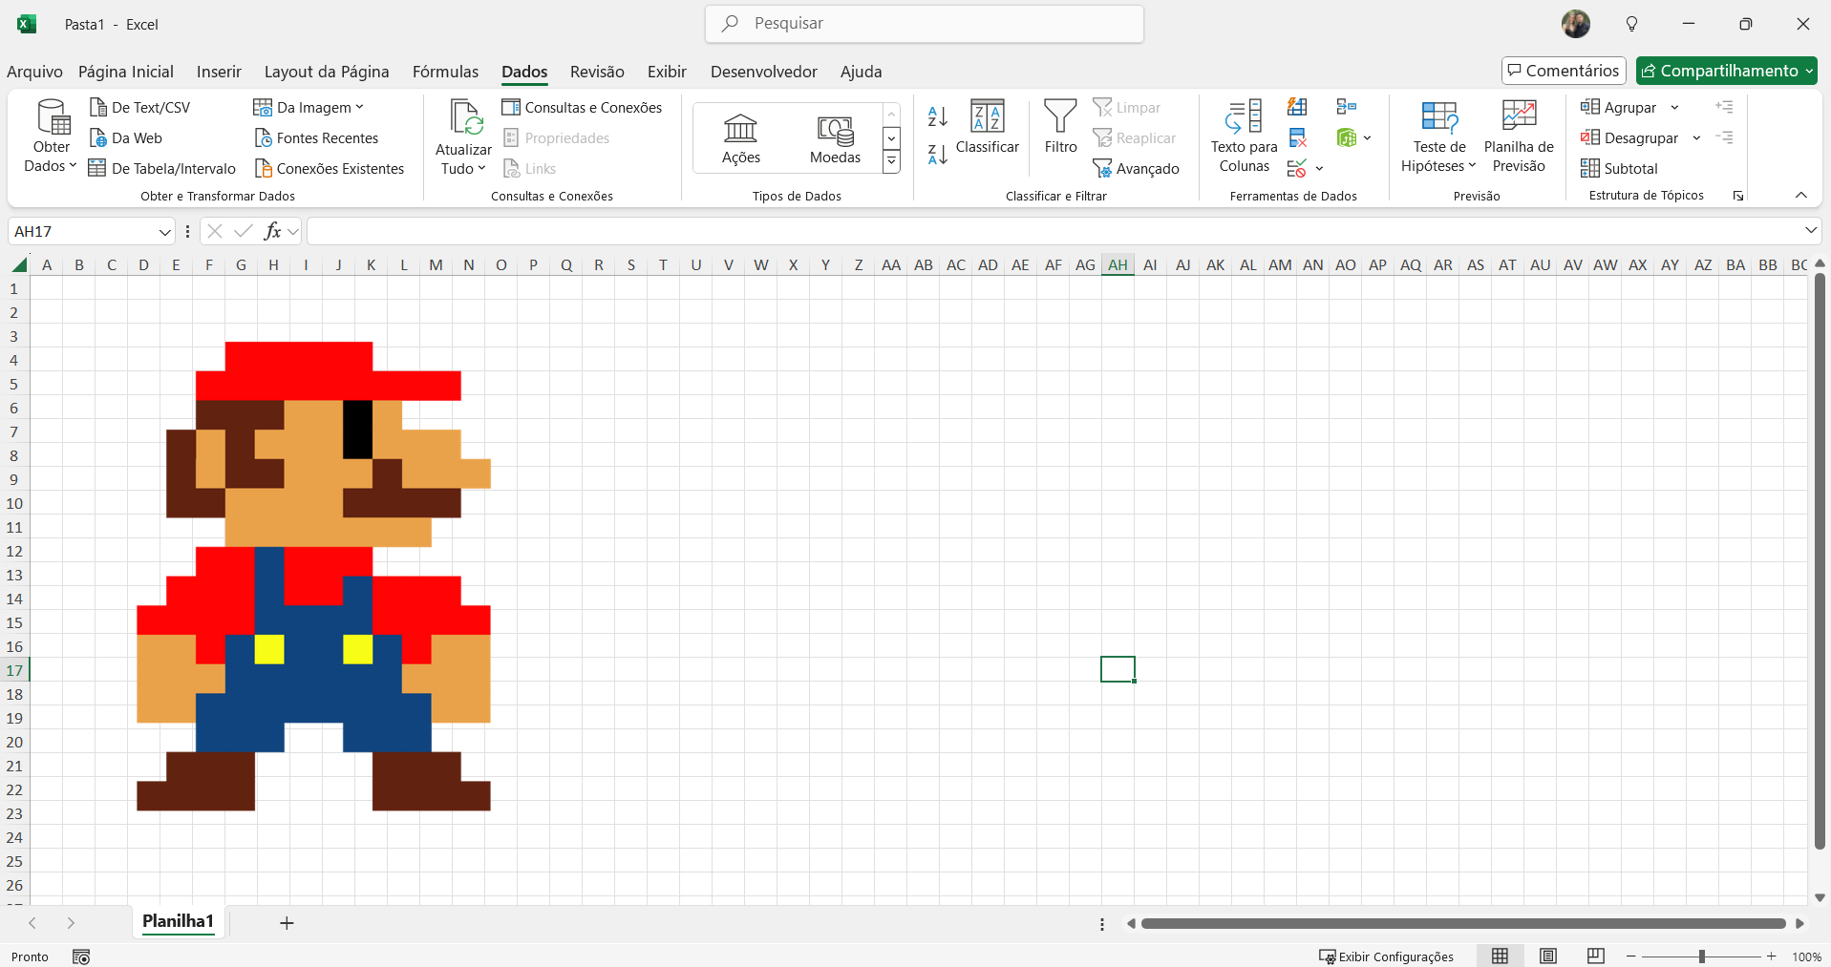Open the Classificar sort dialog
Viewport: 1831px width, 967px height.
coord(988,127)
